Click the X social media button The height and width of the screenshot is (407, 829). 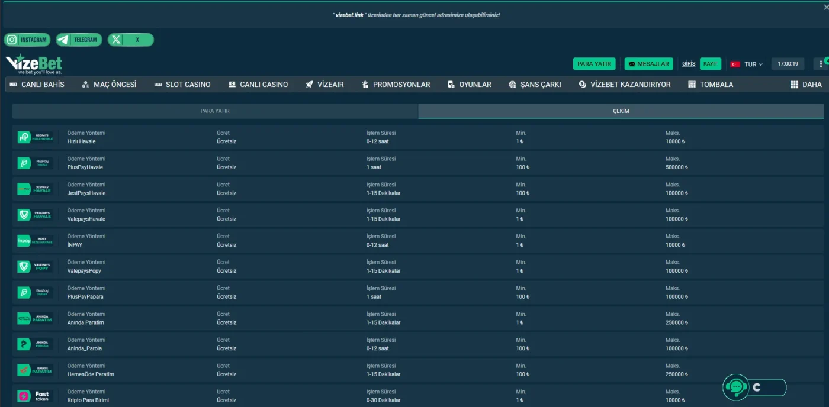click(x=130, y=40)
